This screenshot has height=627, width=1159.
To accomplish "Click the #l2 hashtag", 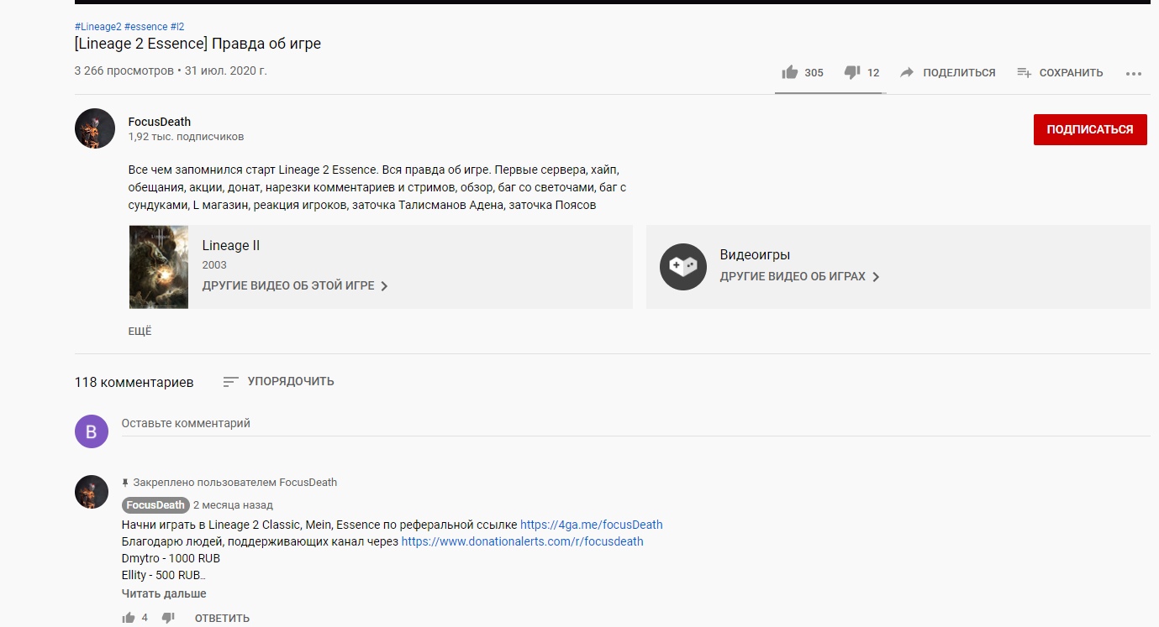I will [177, 27].
